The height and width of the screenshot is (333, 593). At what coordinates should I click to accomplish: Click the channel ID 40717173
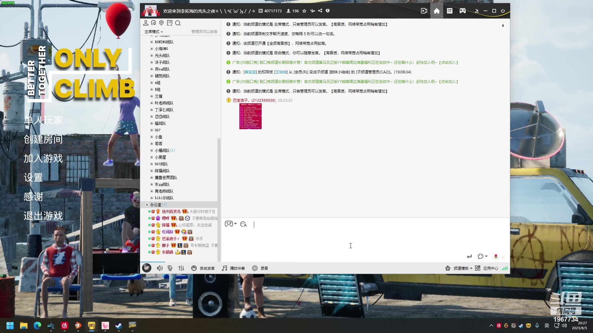(273, 11)
